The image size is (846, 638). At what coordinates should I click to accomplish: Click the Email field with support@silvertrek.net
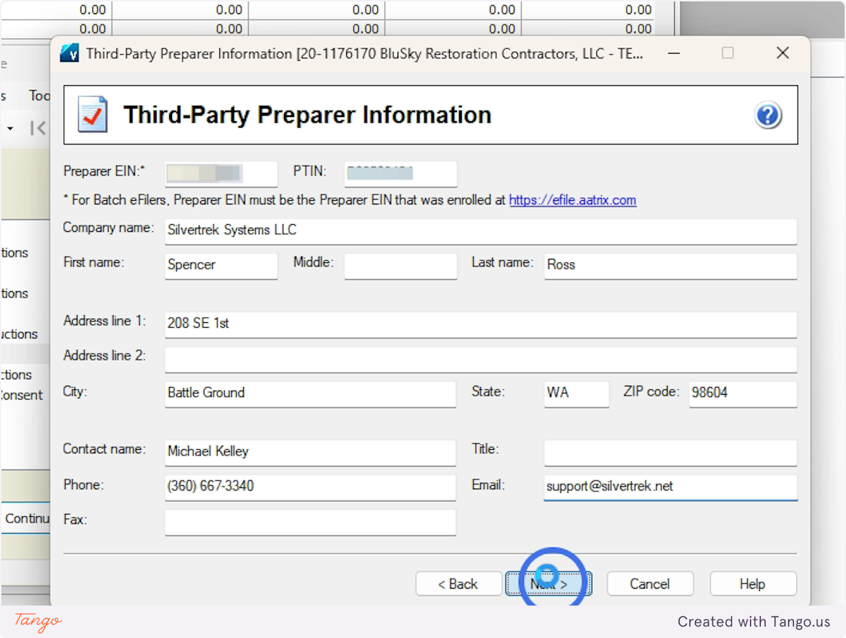(x=670, y=487)
